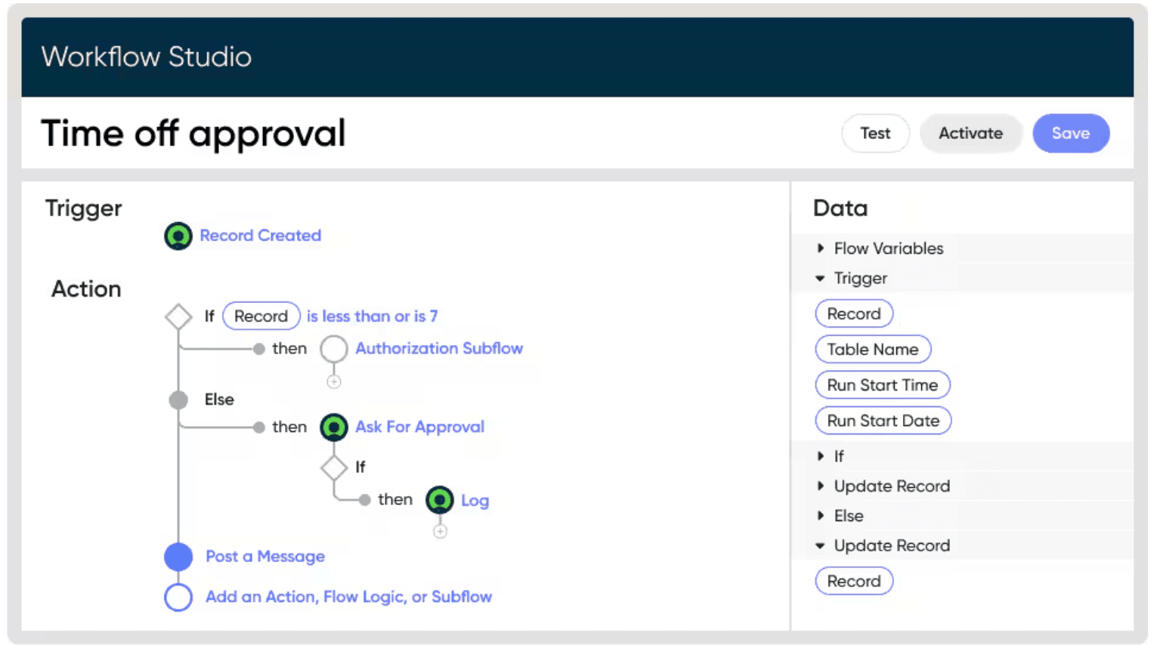Select the nested If diamond under Ask For Approval

[334, 467]
